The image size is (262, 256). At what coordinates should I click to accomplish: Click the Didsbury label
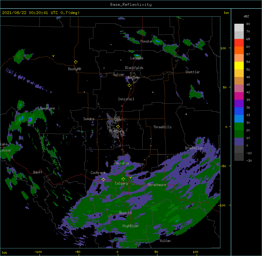[116, 131]
